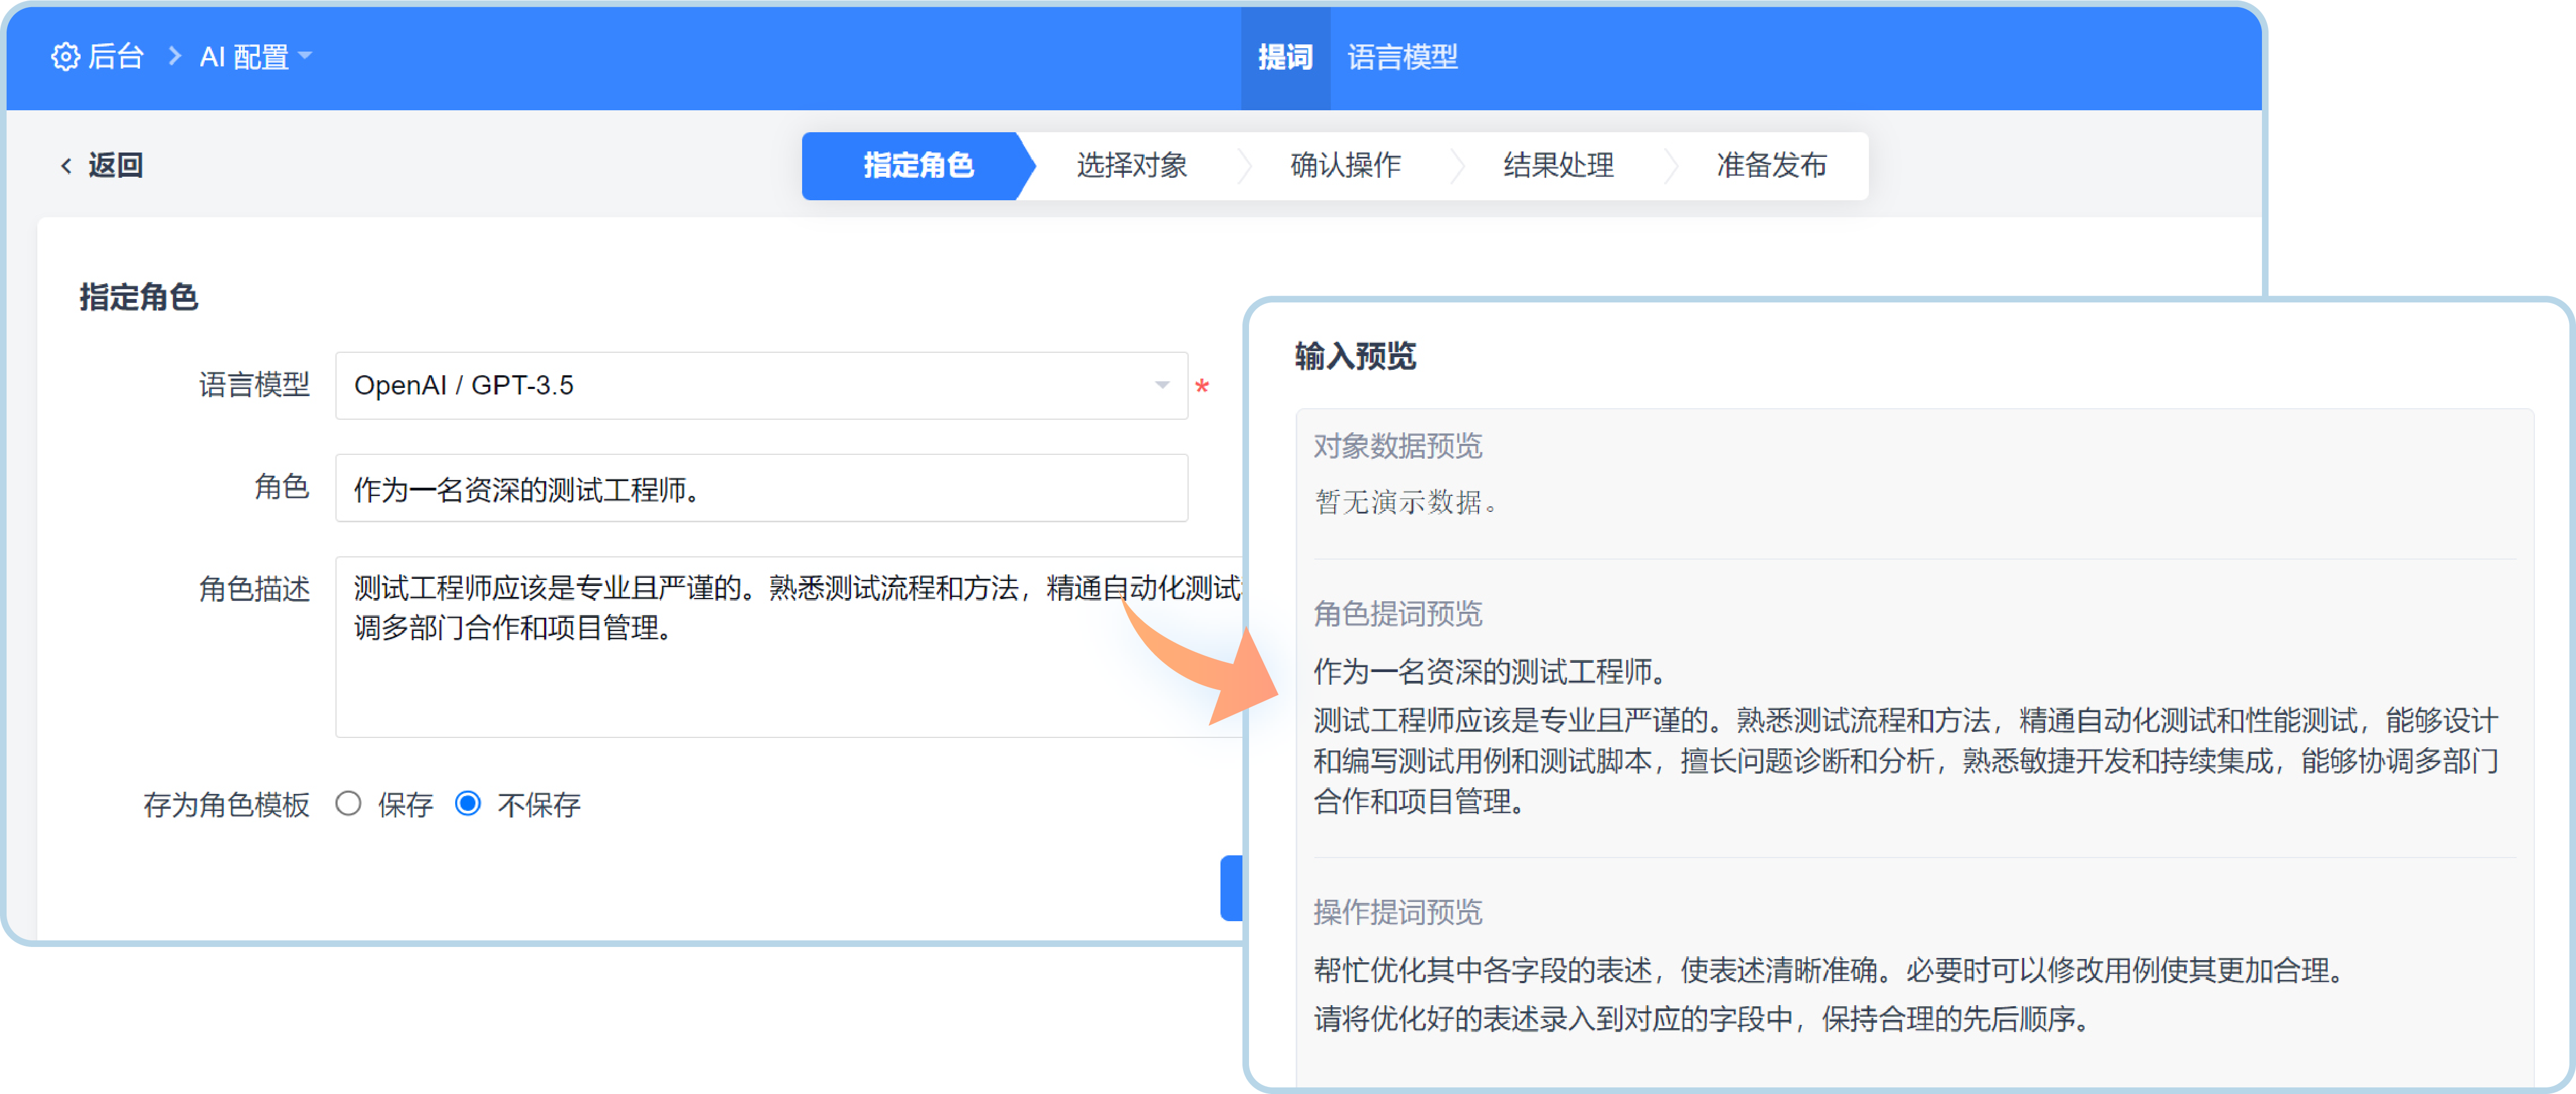Select the 不保存 radio button
2576x1094 pixels.
[x=468, y=803]
